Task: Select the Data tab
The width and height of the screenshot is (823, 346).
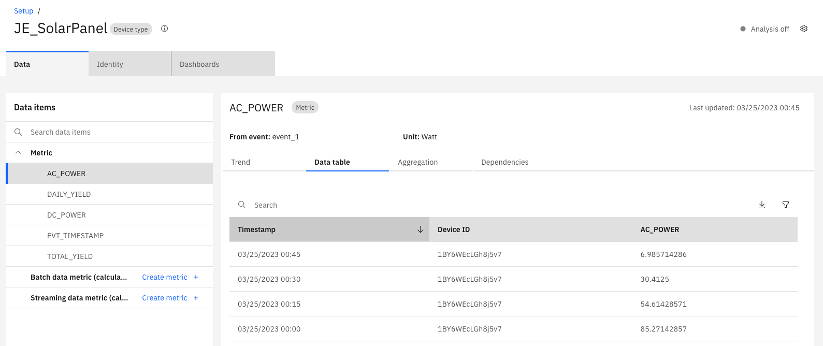Action: [47, 64]
